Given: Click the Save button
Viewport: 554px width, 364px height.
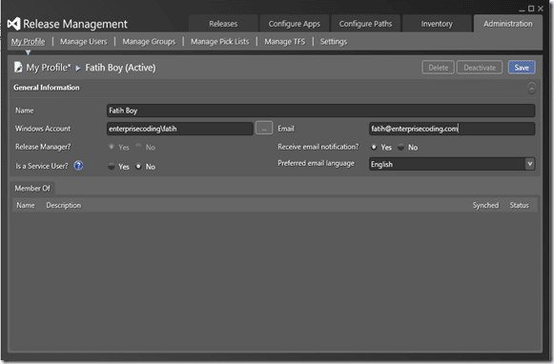Looking at the screenshot, I should click(x=522, y=68).
